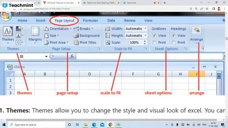228x128 pixels.
Task: Open the Task View button
Action: pos(77,125)
